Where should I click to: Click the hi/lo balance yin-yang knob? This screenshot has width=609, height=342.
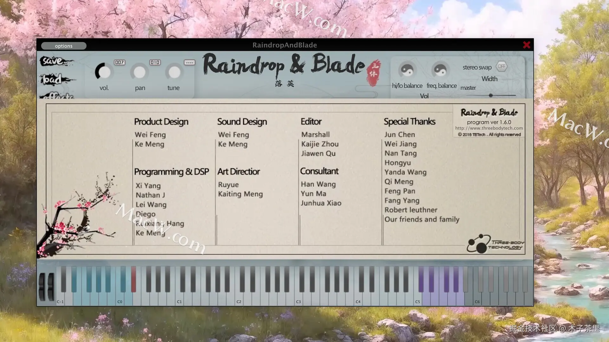(x=407, y=70)
